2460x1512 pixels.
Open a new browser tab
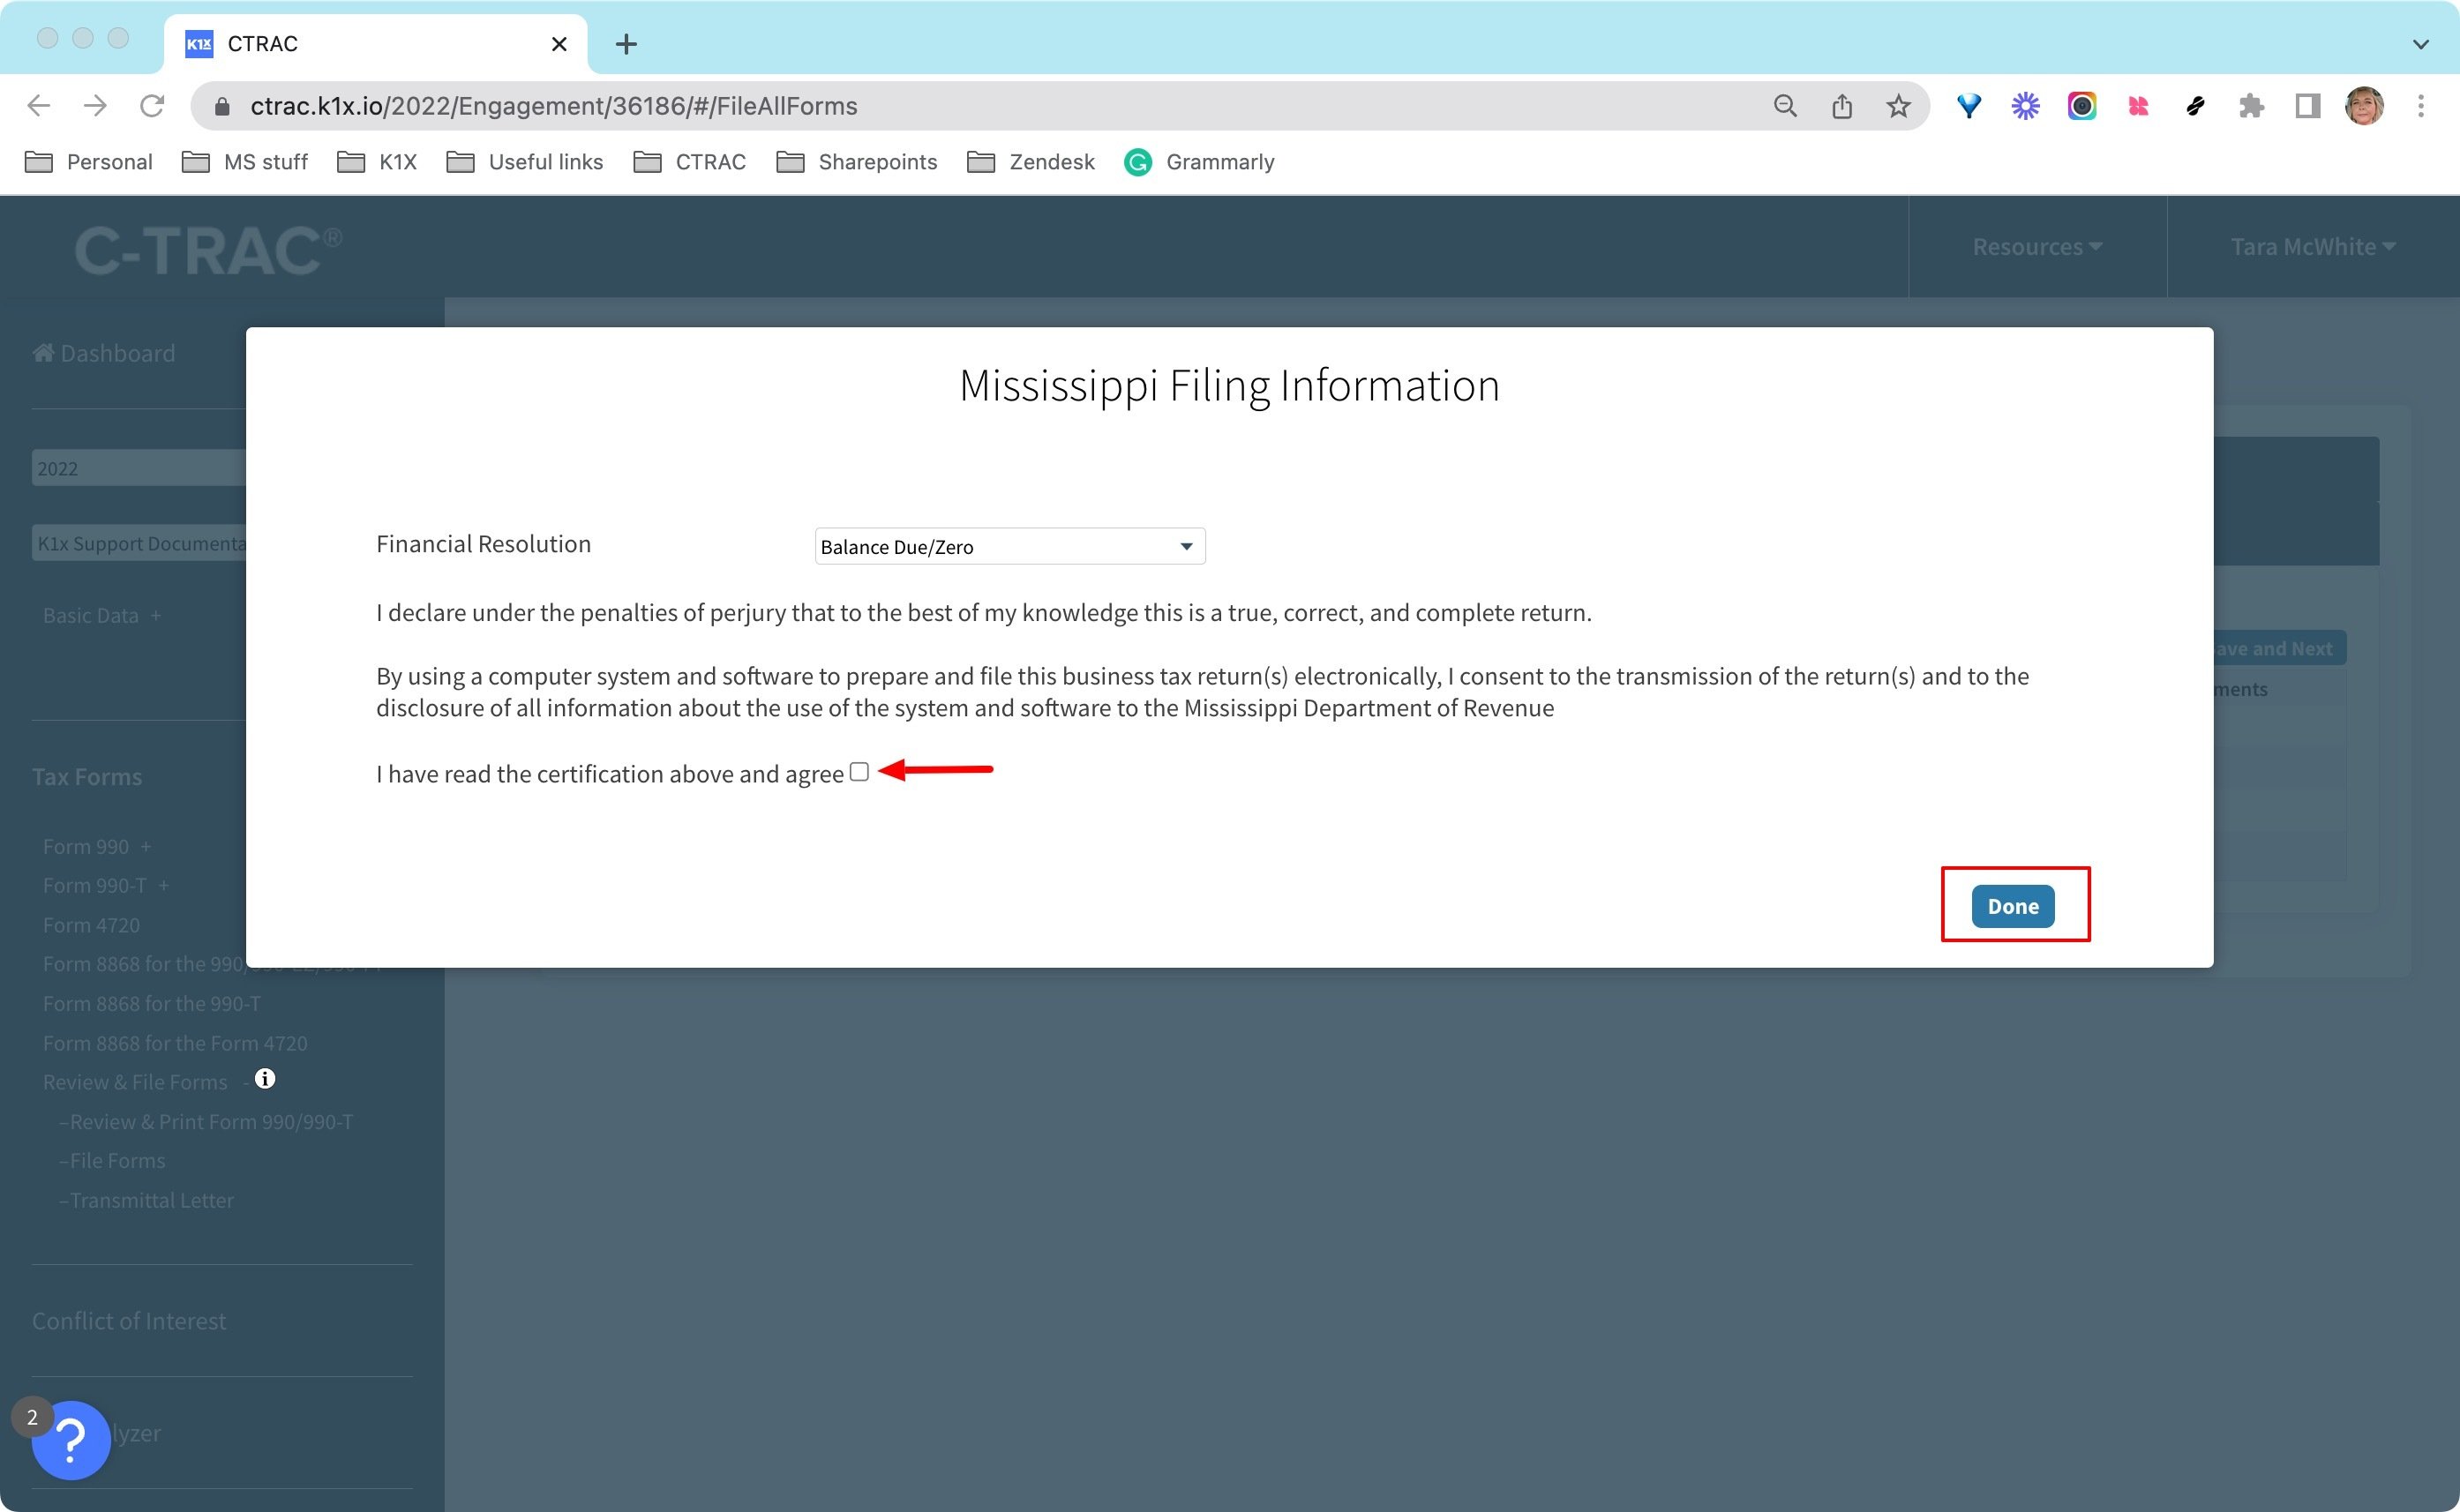(626, 44)
